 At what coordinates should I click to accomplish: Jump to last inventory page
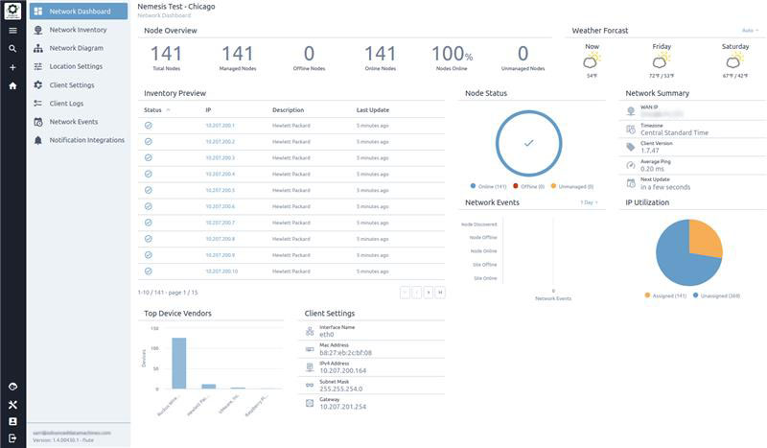[440, 293]
